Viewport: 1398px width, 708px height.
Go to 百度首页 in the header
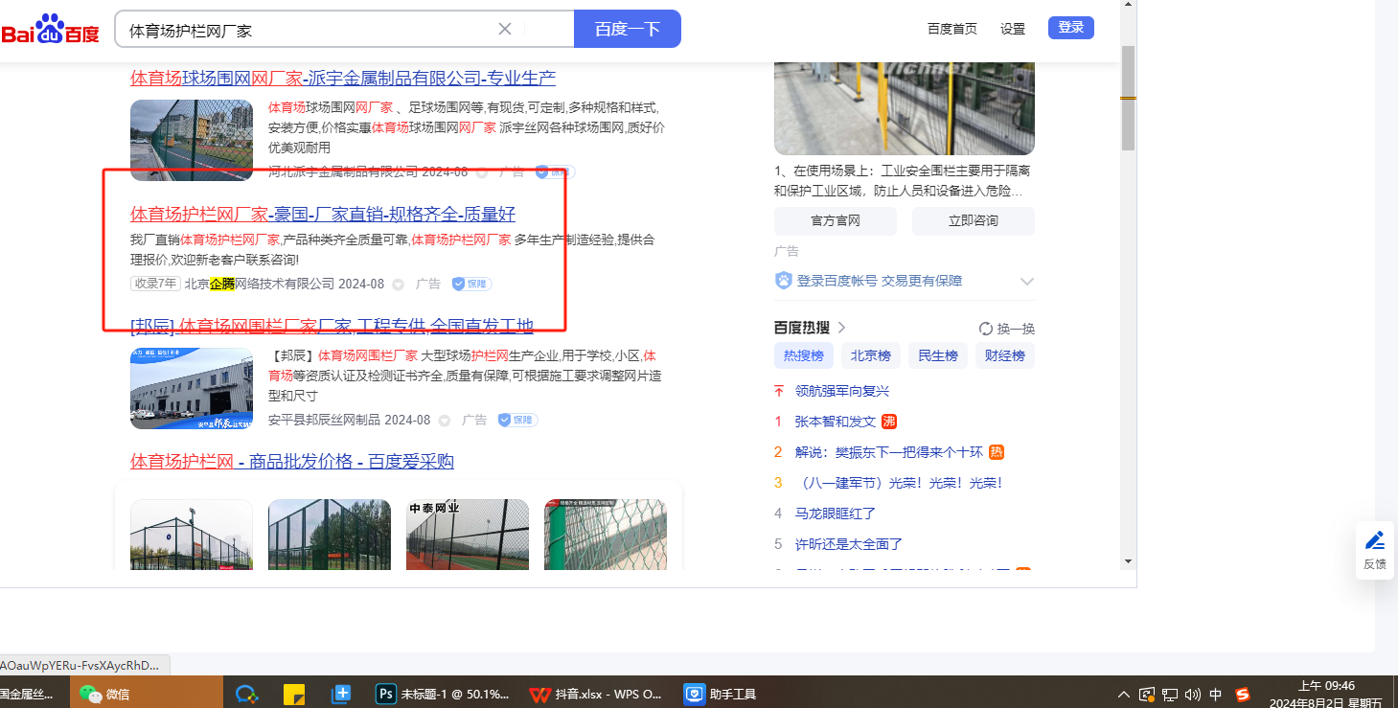[x=952, y=29]
